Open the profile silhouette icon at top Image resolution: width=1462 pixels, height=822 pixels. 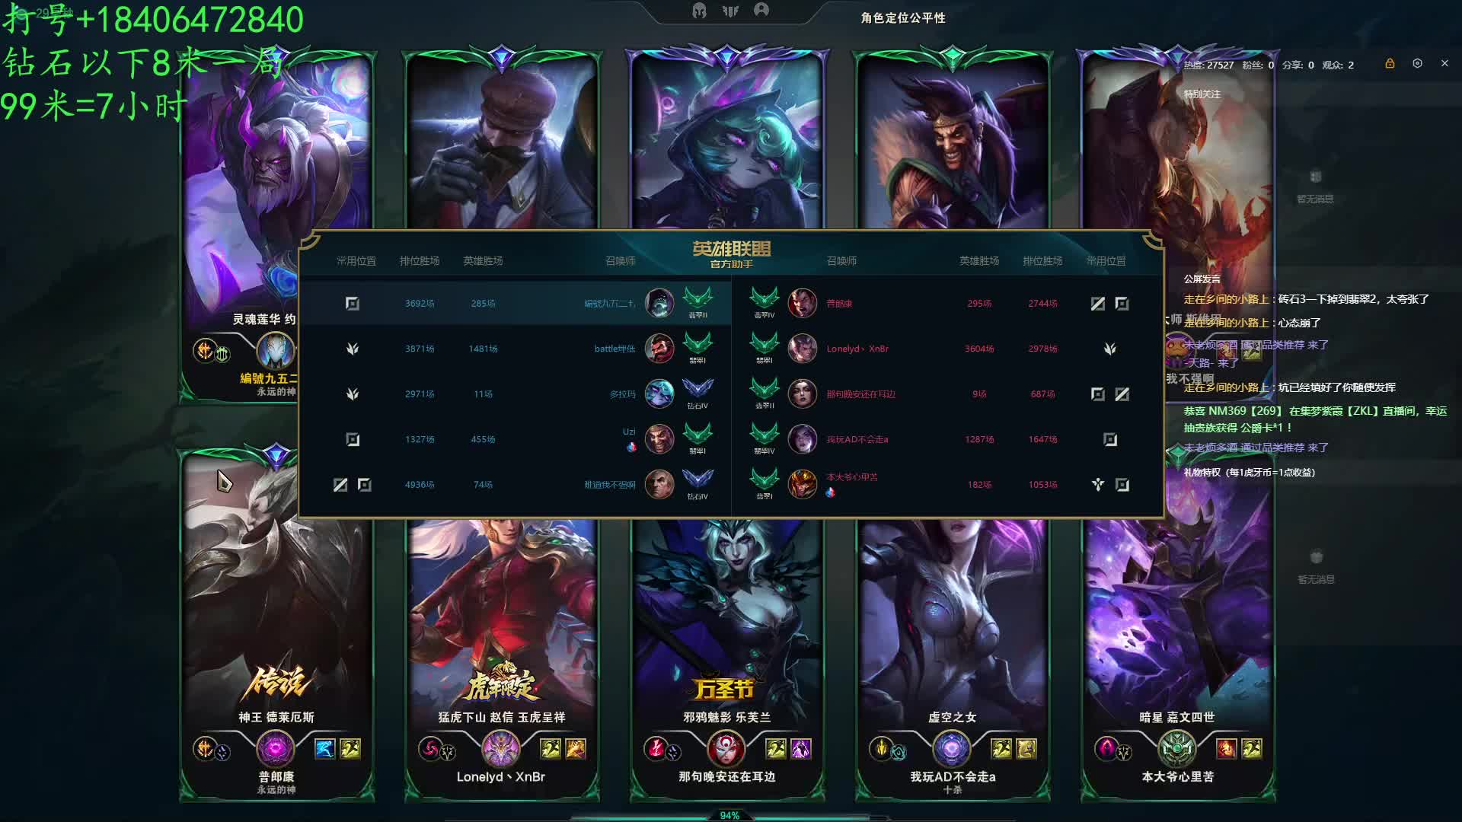[x=761, y=10]
